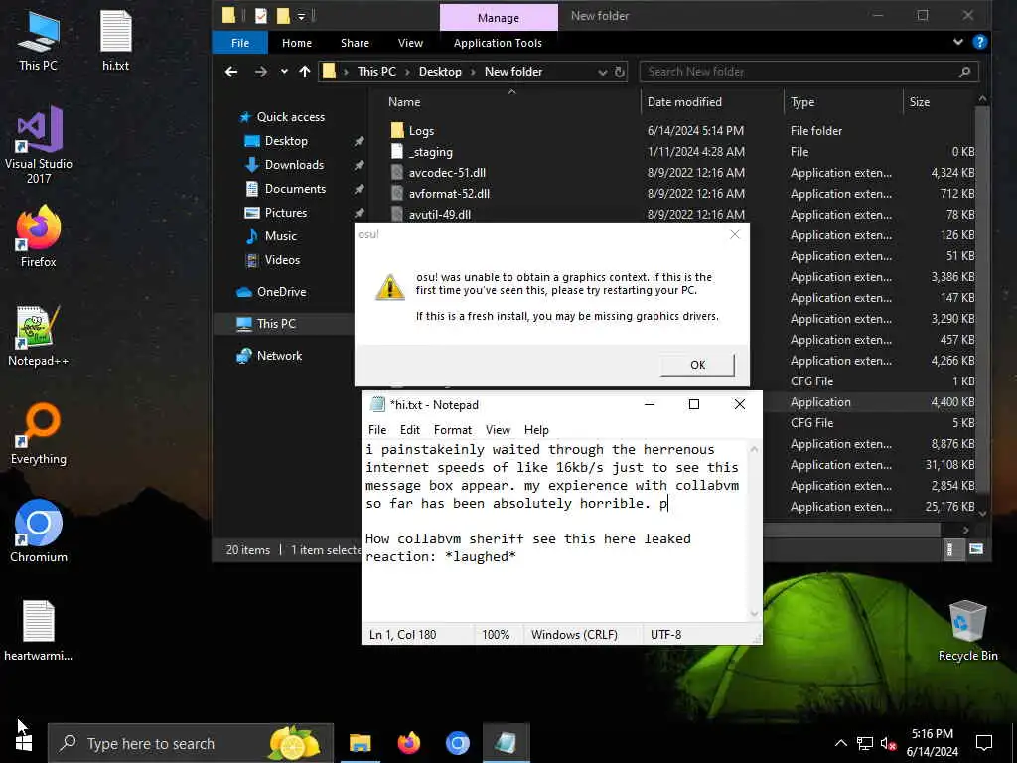1017x763 pixels.
Task: Open Chromium from taskbar
Action: pos(457,743)
